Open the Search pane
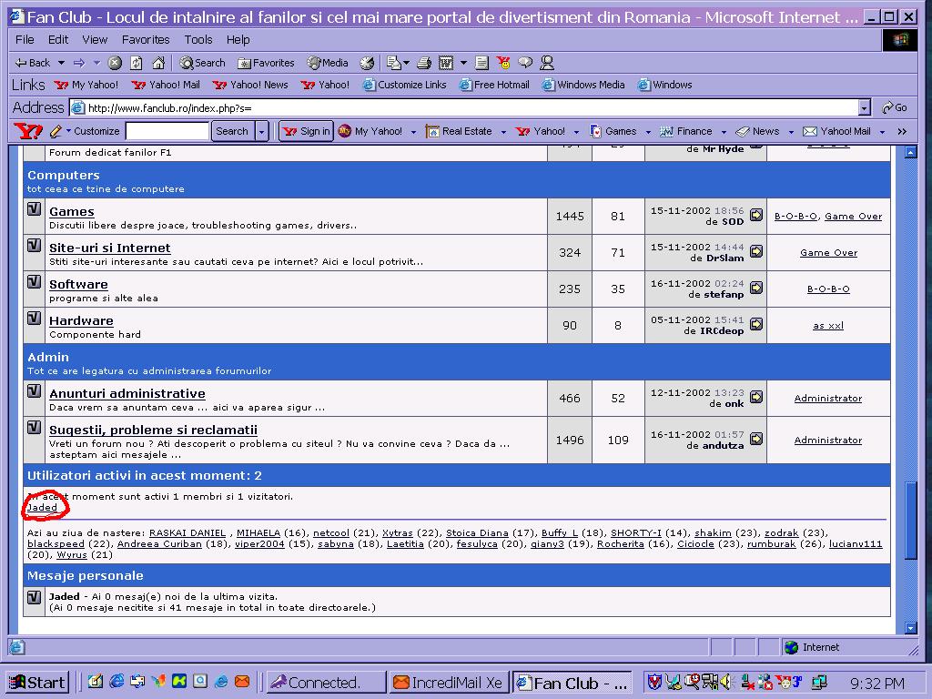Viewport: 932px width, 699px height. pyautogui.click(x=202, y=63)
